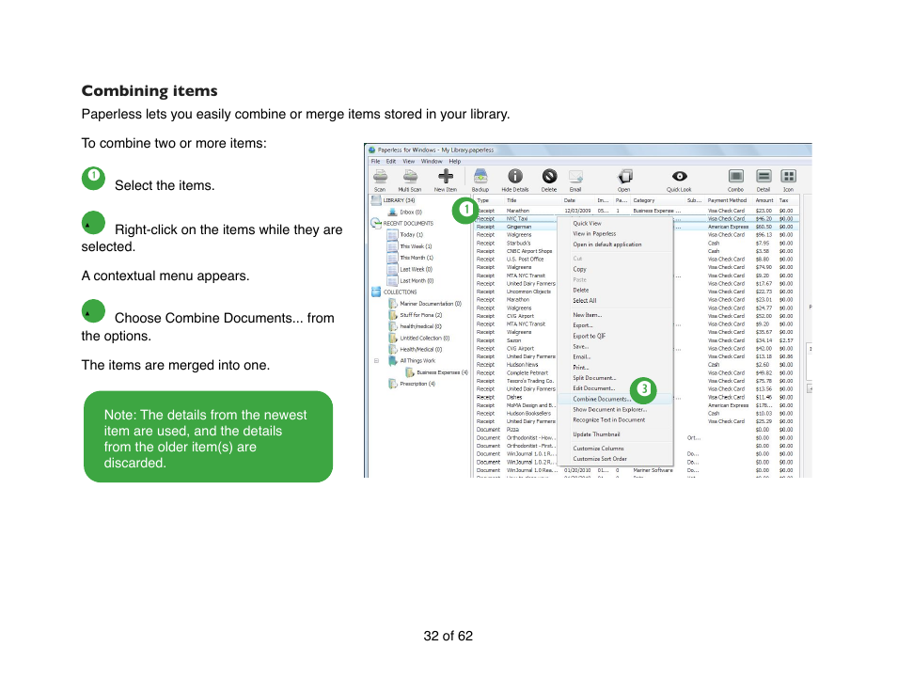The image size is (897, 694).
Task: Select the Pizza document row
Action: point(637,429)
